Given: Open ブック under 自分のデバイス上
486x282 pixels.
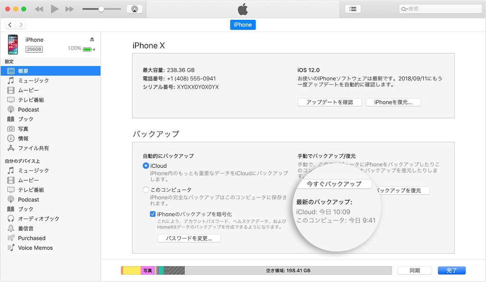Looking at the screenshot, I should (x=50, y=209).
